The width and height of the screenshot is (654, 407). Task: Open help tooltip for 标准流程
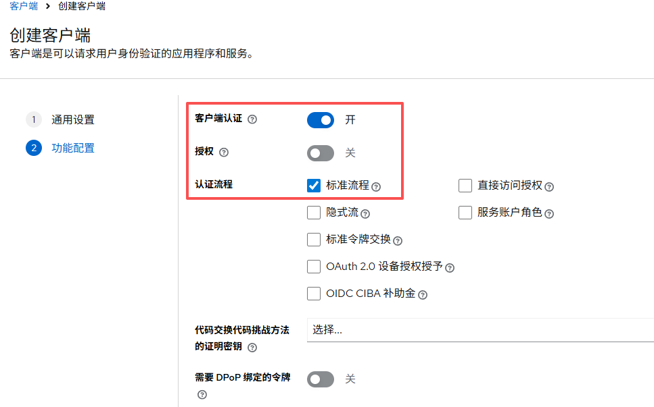pos(376,186)
